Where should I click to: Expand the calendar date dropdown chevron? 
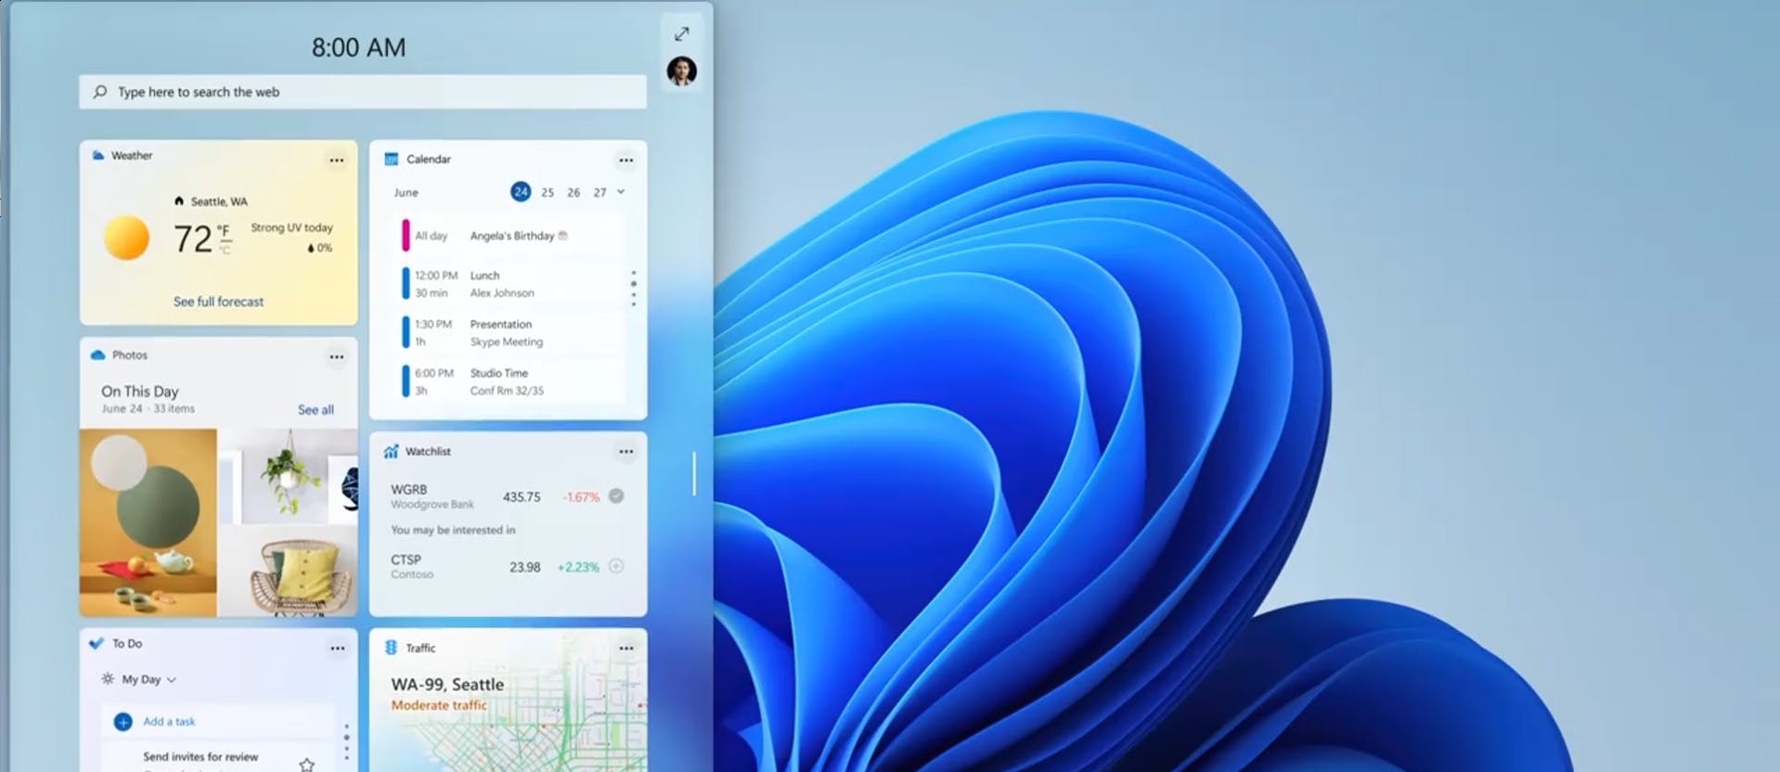(621, 192)
